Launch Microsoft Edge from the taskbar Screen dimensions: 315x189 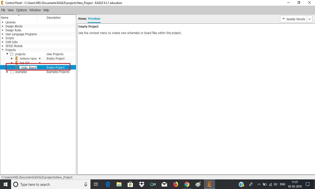(108, 184)
